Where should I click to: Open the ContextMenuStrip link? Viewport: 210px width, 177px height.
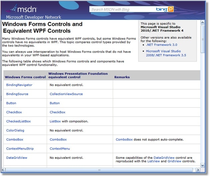tap(20, 148)
